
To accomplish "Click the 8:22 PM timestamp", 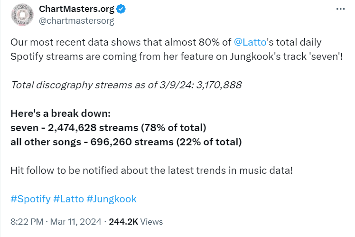I will tap(26, 221).
